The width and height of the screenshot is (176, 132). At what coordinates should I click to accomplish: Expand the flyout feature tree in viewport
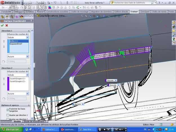pyautogui.click(x=35, y=16)
